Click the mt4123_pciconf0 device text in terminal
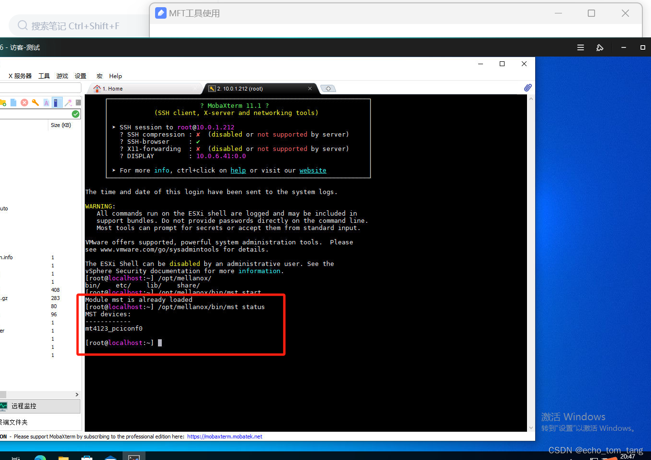This screenshot has width=651, height=460. click(114, 328)
